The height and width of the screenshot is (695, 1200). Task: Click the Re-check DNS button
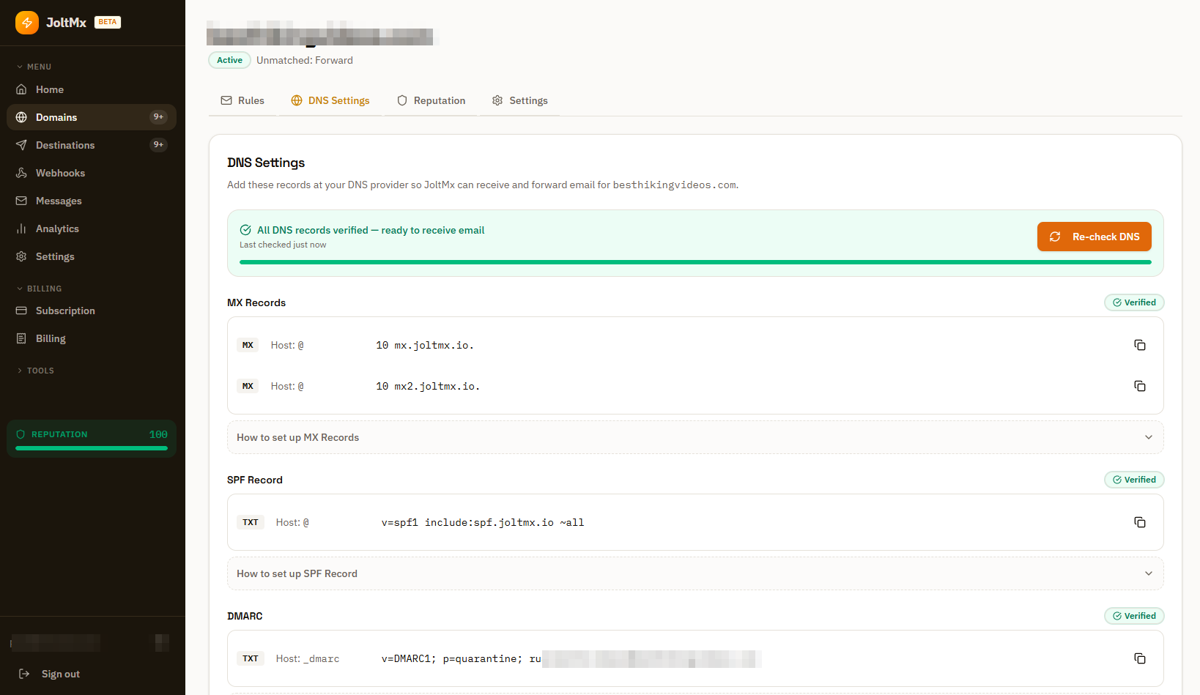pos(1095,237)
